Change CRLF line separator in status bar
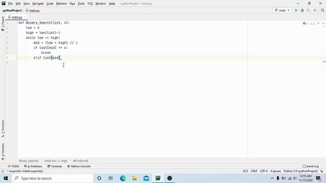Image resolution: width=326 pixels, height=183 pixels. point(254,171)
